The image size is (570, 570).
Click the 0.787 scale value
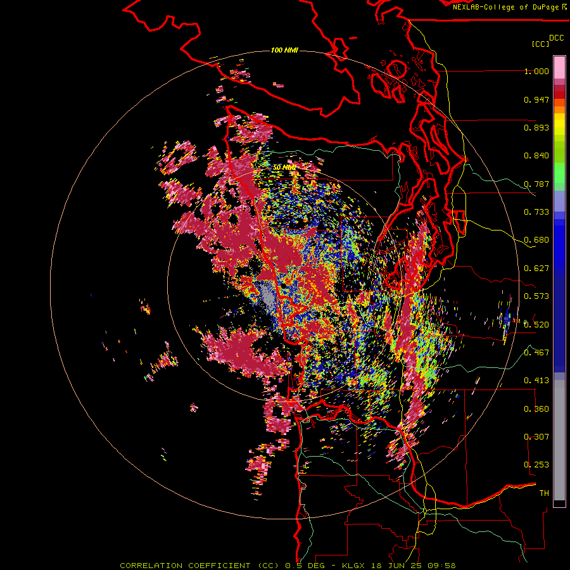point(536,184)
